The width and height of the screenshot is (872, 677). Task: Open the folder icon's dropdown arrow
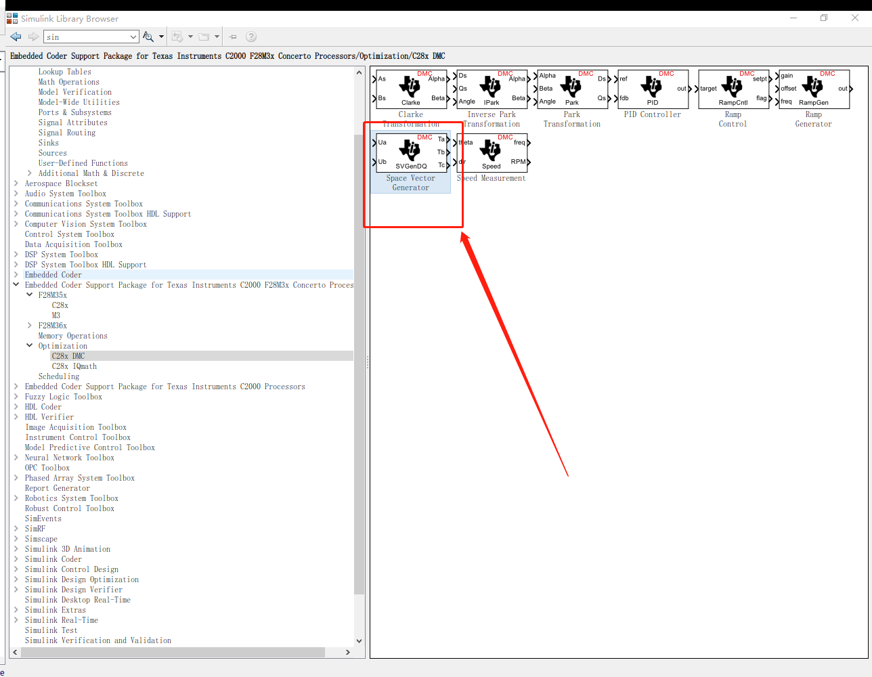coord(217,37)
